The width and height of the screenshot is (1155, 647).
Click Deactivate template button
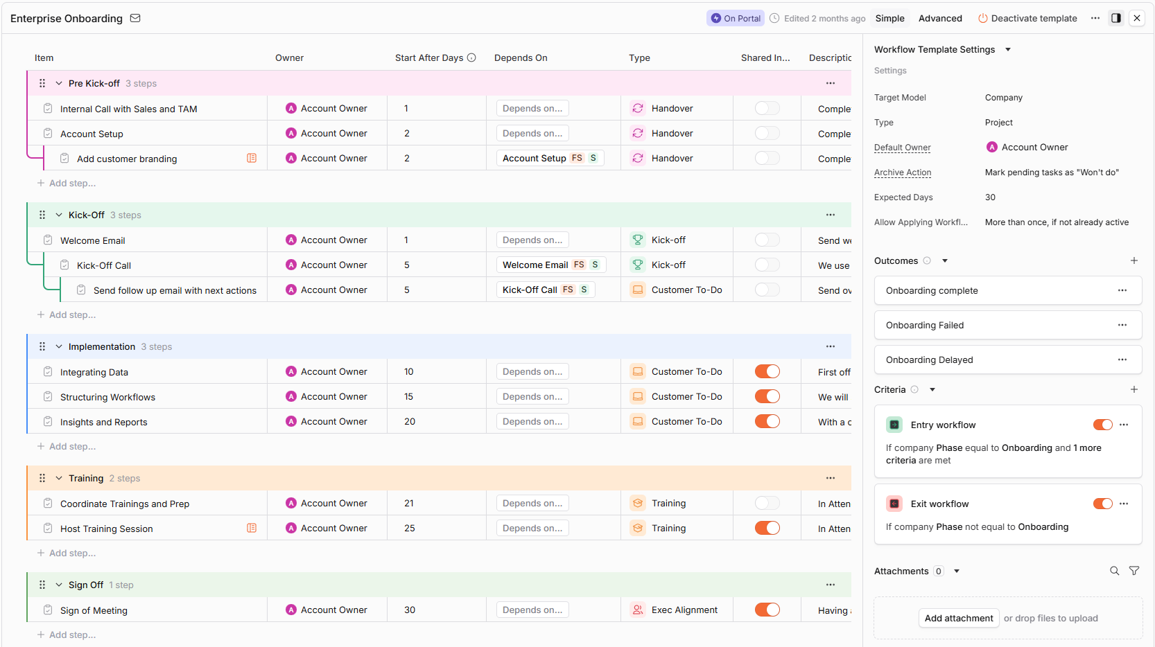(x=1027, y=18)
